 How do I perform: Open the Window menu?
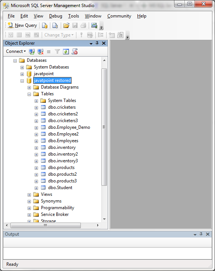[x=93, y=16]
